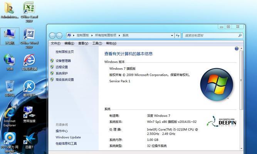257x154 pixels.
Task: Open 系统保护 link
Action: click(x=62, y=73)
